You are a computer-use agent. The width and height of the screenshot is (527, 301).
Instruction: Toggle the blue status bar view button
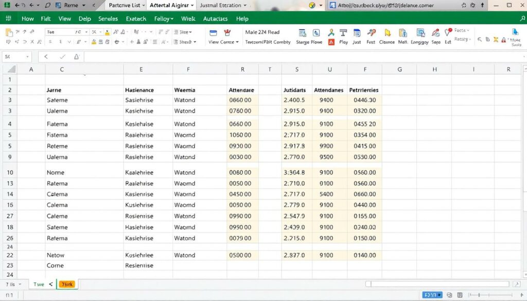pyautogui.click(x=432, y=295)
